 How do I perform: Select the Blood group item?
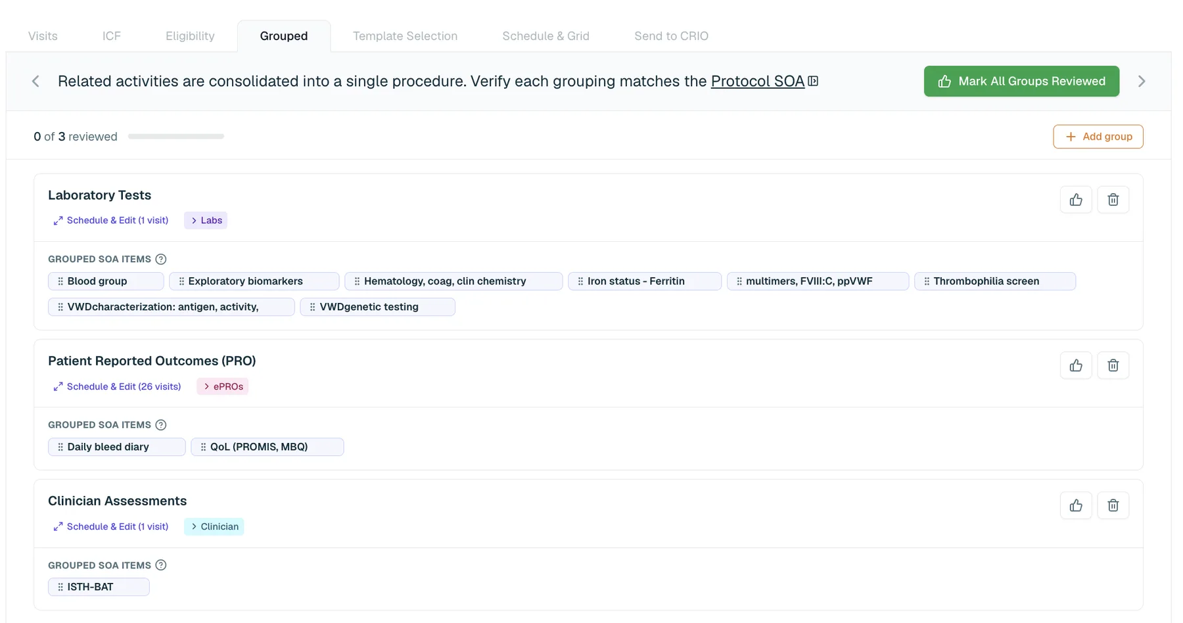point(106,281)
